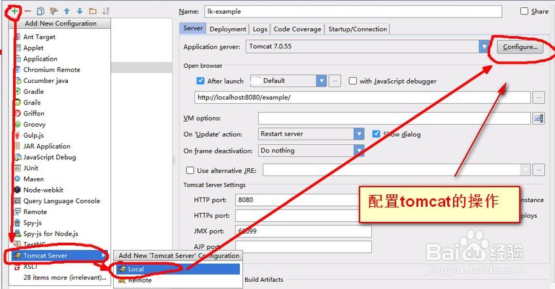Select Griffon configuration type
555x289 pixels.
[x=33, y=114]
